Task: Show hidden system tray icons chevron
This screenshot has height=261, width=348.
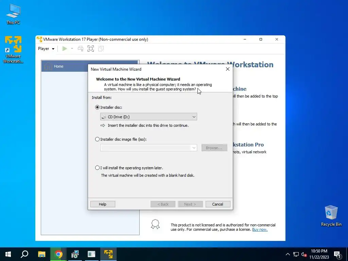Action: (288, 254)
